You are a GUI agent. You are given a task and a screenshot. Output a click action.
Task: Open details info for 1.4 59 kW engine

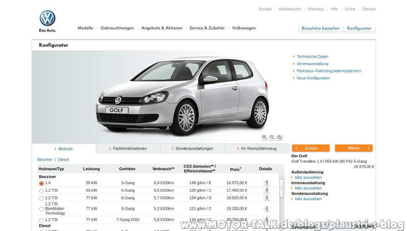[267, 182]
